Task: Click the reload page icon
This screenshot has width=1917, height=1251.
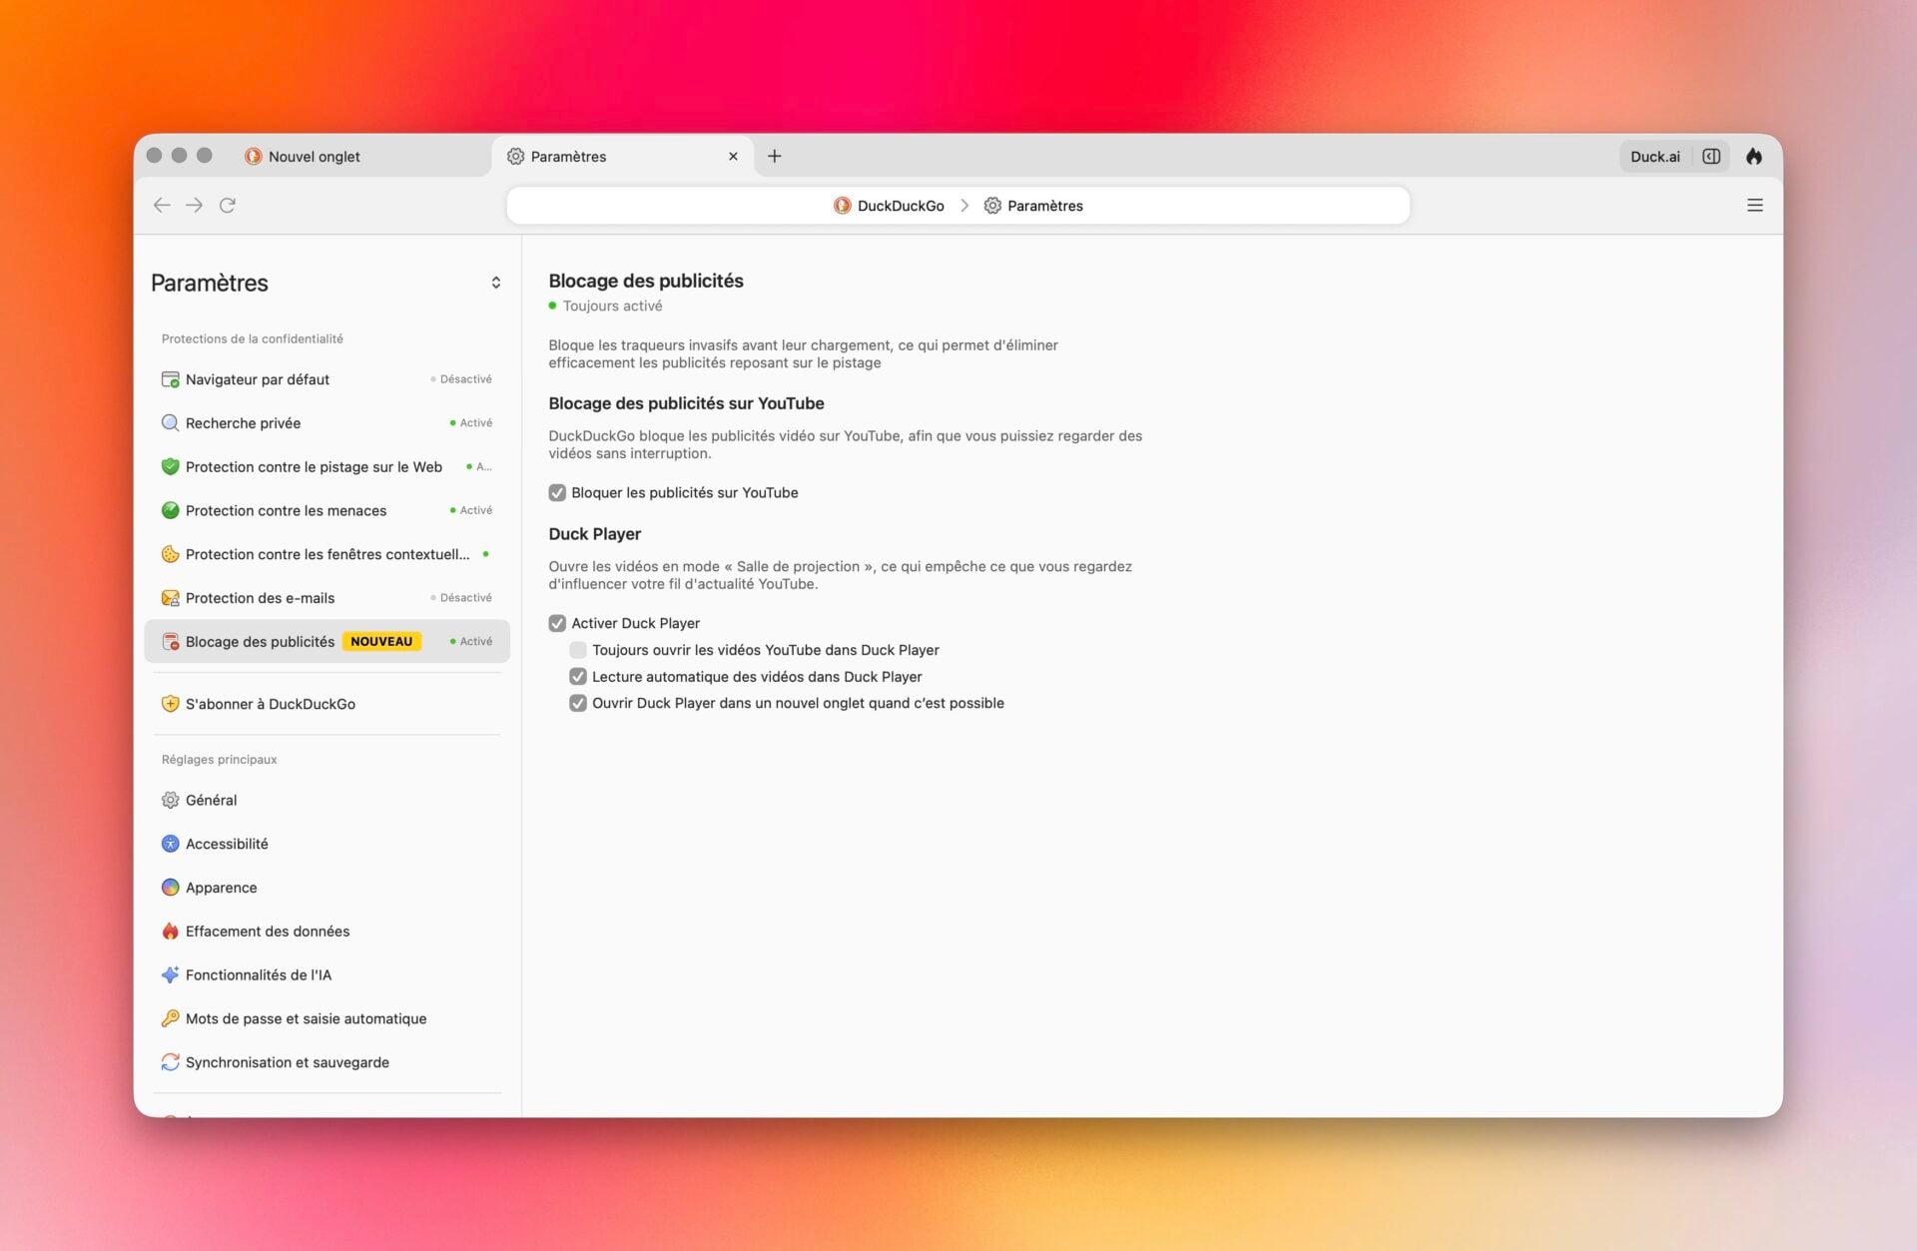Action: click(x=228, y=206)
